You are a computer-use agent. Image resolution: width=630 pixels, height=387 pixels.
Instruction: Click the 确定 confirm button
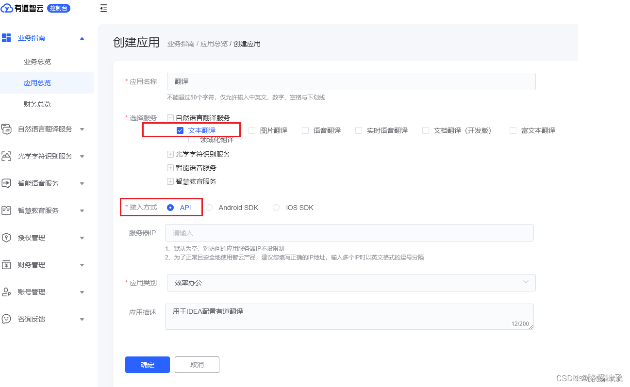tap(148, 365)
